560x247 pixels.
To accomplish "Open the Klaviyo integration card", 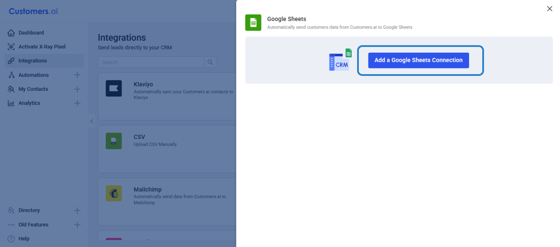I will [x=167, y=97].
